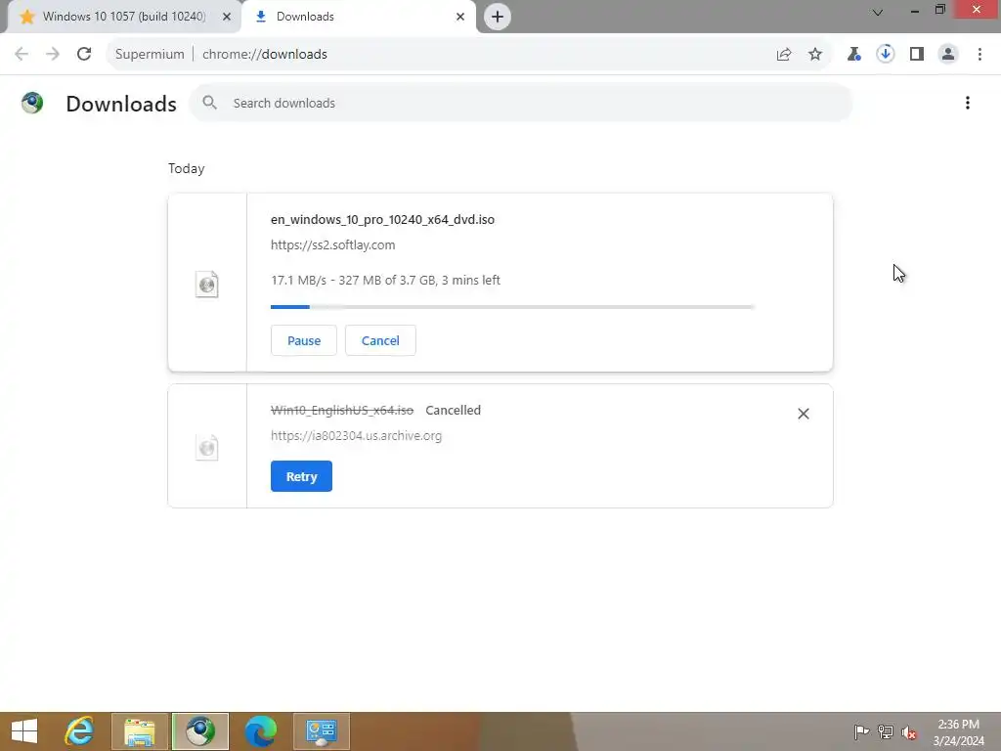Click the cancelled download's file icon
Image resolution: width=1001 pixels, height=751 pixels.
pyautogui.click(x=207, y=447)
